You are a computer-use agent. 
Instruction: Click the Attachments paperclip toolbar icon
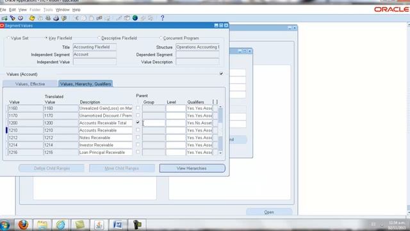click(x=143, y=18)
